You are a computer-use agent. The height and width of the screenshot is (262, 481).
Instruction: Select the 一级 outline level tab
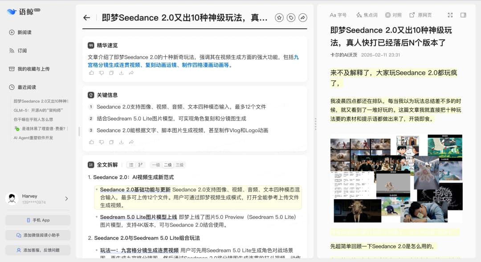156,165
